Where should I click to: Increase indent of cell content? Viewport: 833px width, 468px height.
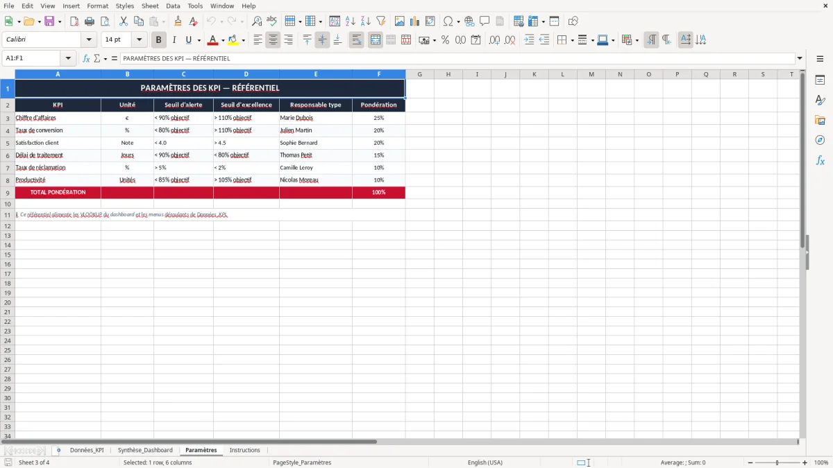click(529, 40)
